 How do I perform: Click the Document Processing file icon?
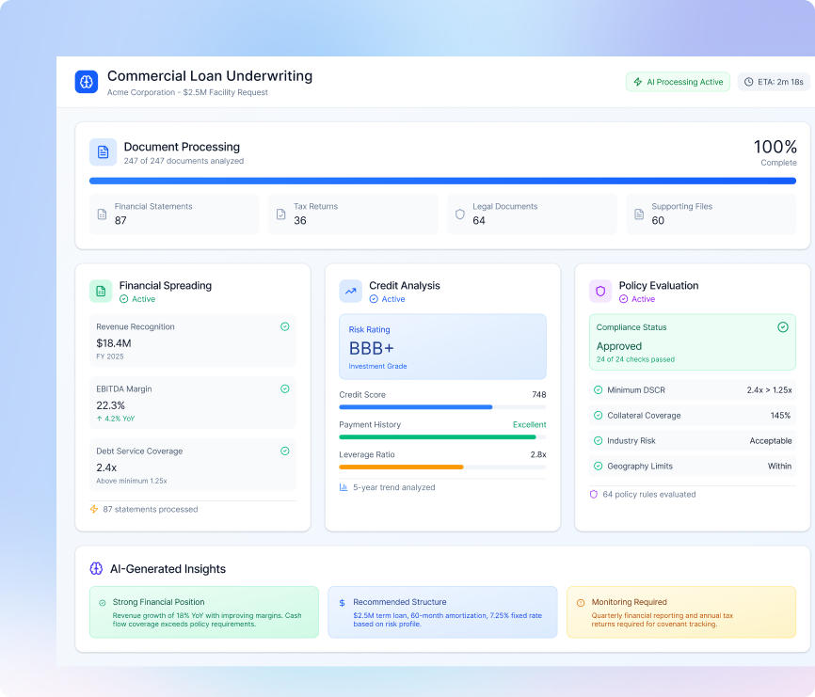pyautogui.click(x=103, y=152)
